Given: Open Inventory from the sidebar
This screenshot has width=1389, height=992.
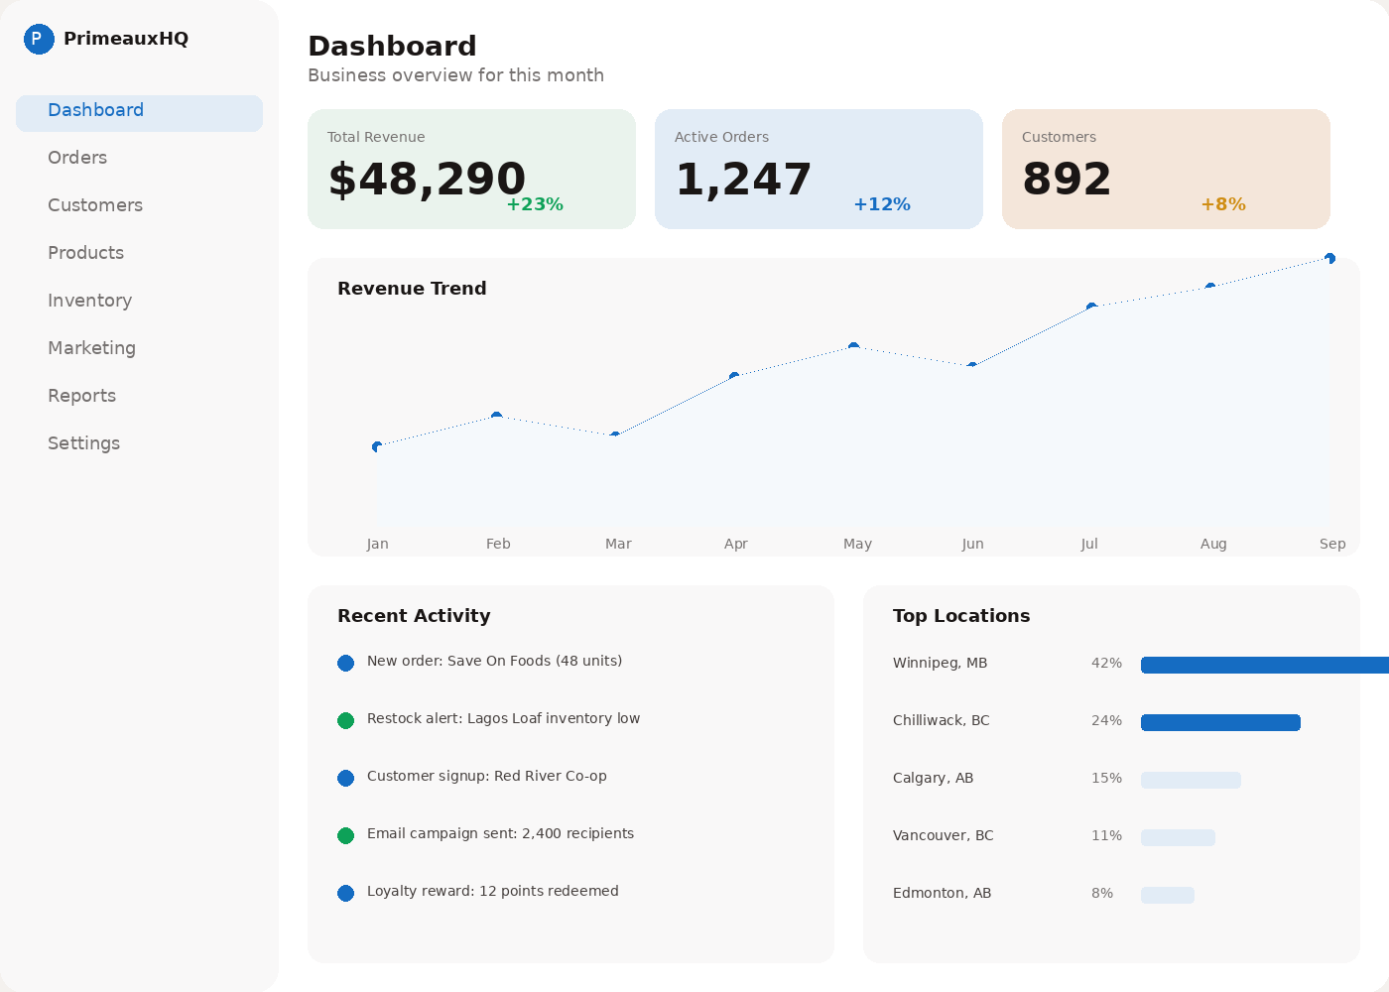Looking at the screenshot, I should coord(90,301).
